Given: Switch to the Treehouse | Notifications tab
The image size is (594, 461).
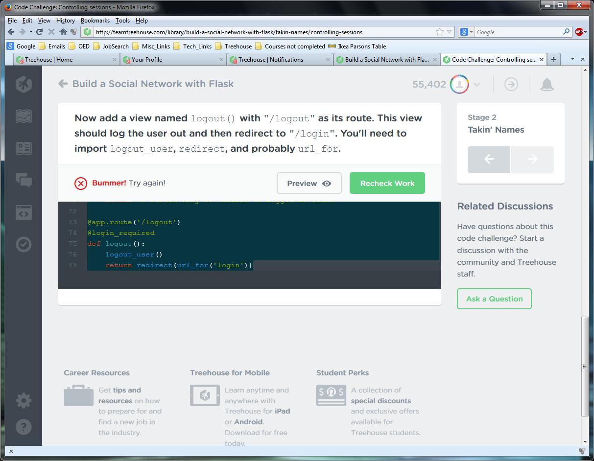Looking at the screenshot, I should pyautogui.click(x=280, y=59).
